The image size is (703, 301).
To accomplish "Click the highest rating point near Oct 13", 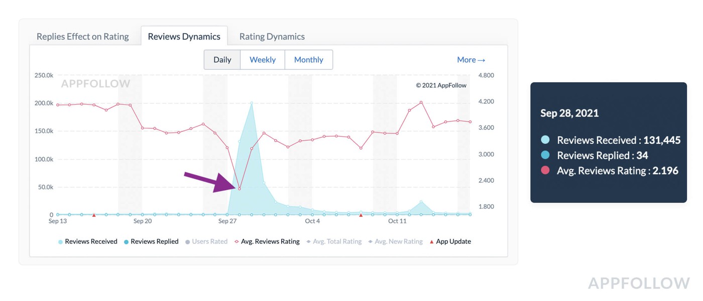I will pos(421,102).
